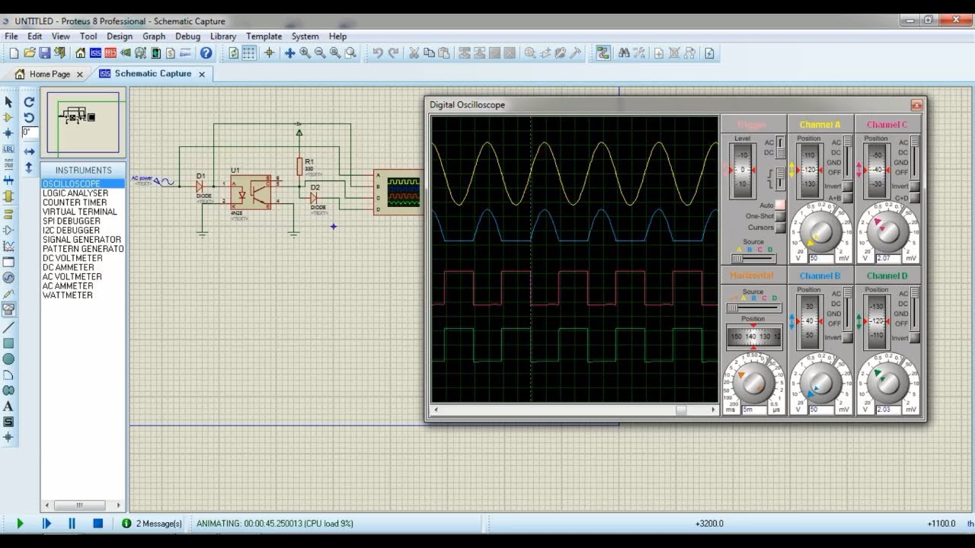Select the Component Mode tool
Screen dimensions: 975x548
coord(8,117)
